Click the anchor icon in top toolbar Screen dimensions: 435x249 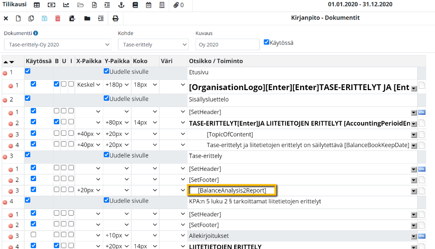[x=120, y=5]
